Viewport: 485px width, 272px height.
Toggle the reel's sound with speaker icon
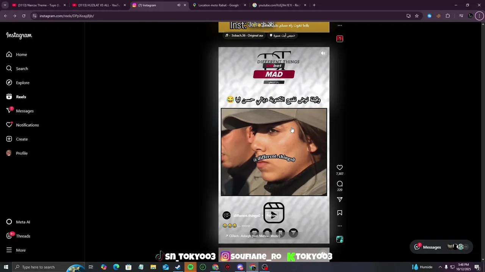tap(323, 53)
